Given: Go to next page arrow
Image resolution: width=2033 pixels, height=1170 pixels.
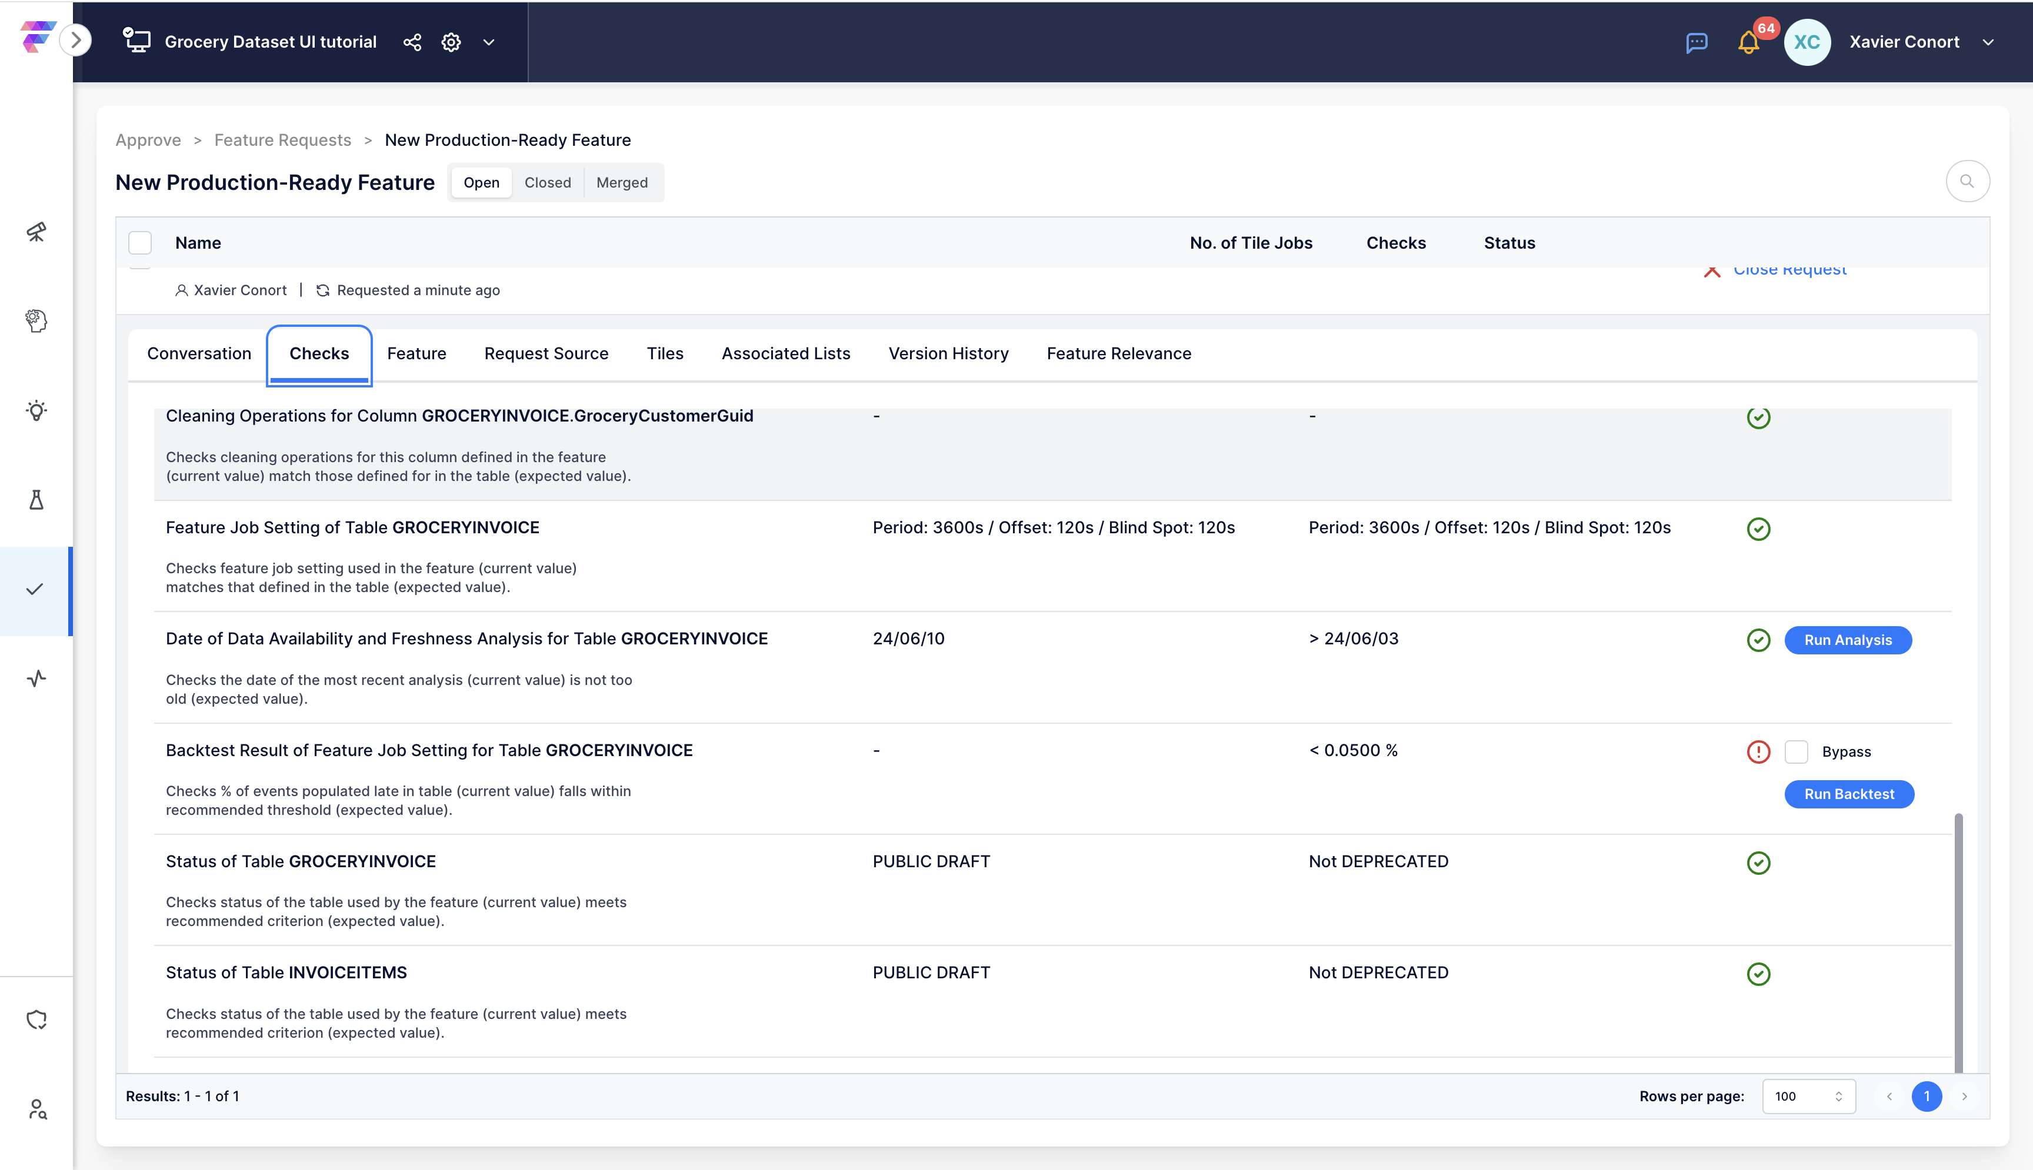Looking at the screenshot, I should tap(1964, 1096).
